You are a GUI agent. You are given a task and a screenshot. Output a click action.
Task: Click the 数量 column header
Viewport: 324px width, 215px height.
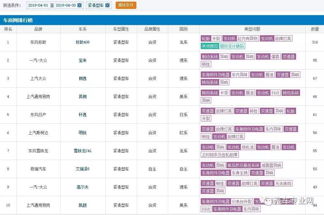pyautogui.click(x=315, y=29)
